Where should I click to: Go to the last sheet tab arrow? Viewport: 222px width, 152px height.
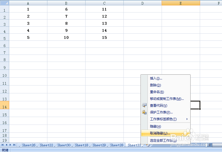click(14, 145)
